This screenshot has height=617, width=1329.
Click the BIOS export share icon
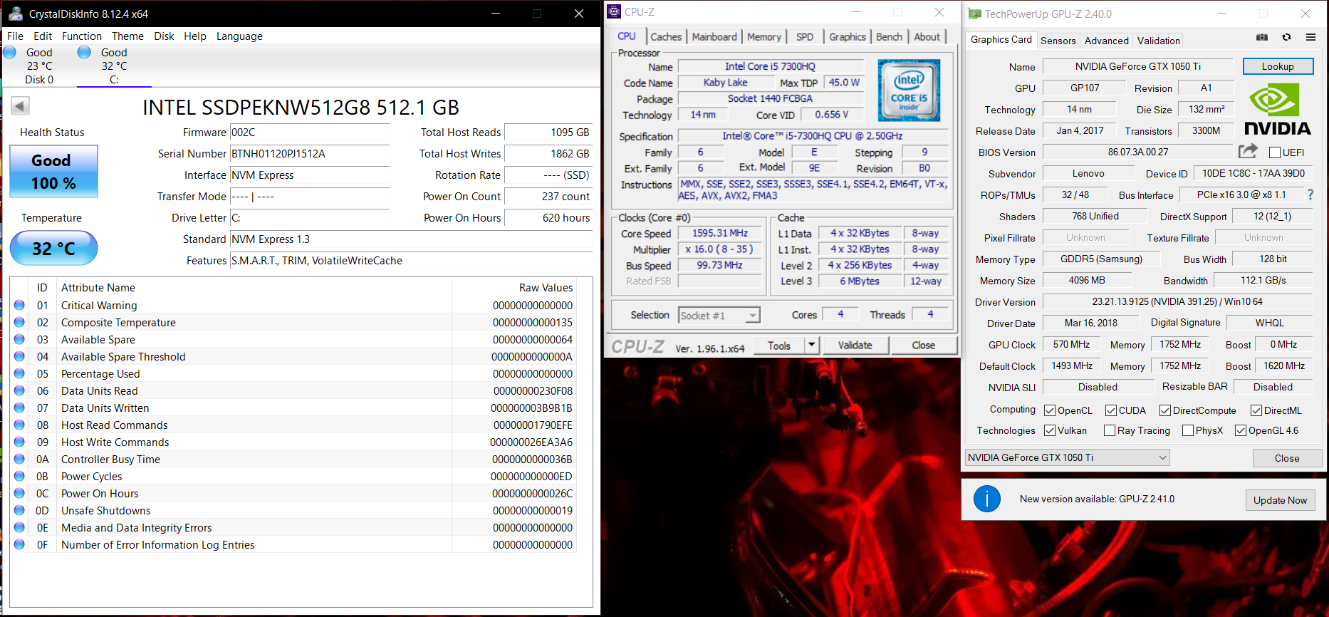(x=1248, y=151)
